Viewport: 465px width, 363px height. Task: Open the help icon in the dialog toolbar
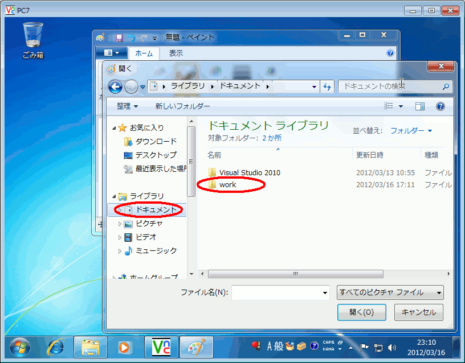point(440,106)
